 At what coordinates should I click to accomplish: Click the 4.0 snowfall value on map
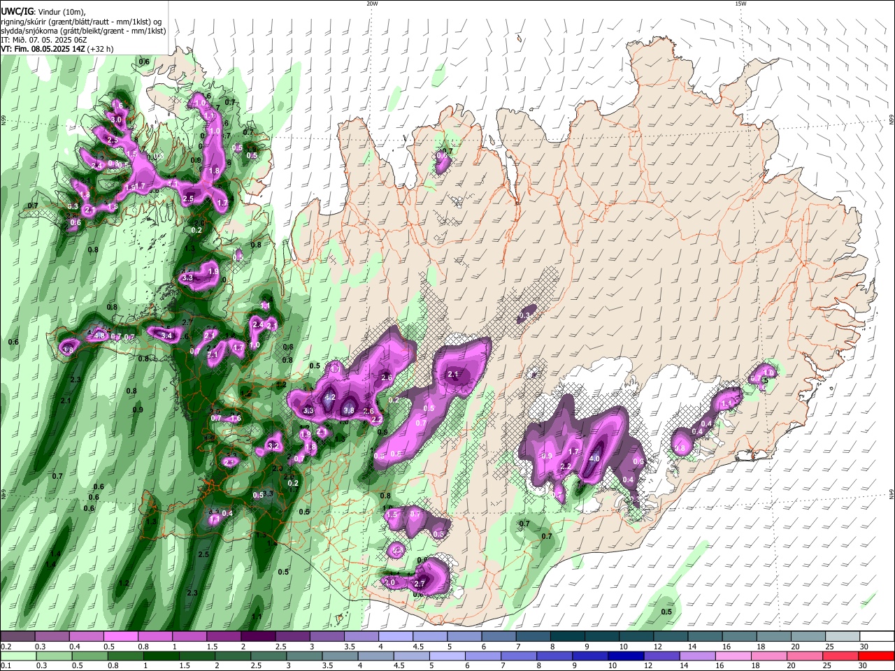[595, 459]
